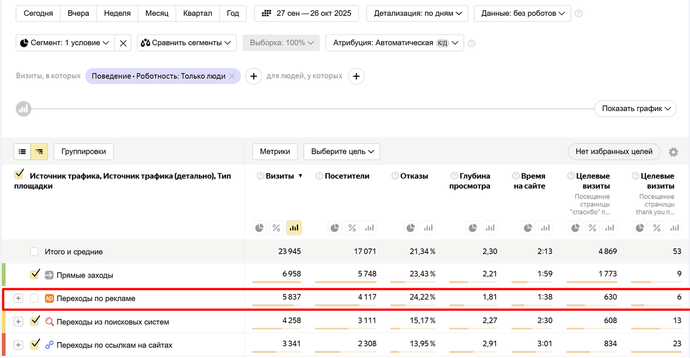Click percent icon under Посетители column
Screen dimensions: 690x358
(x=352, y=228)
